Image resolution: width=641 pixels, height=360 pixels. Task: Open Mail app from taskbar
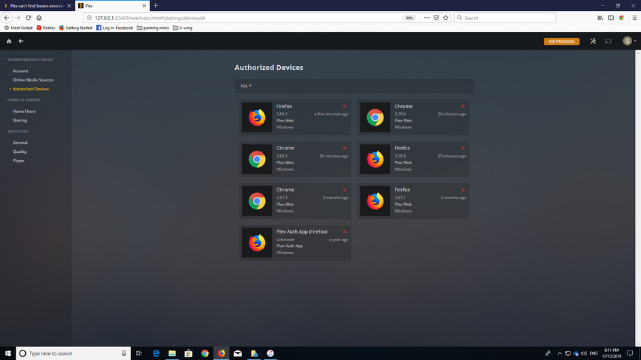coord(237,353)
